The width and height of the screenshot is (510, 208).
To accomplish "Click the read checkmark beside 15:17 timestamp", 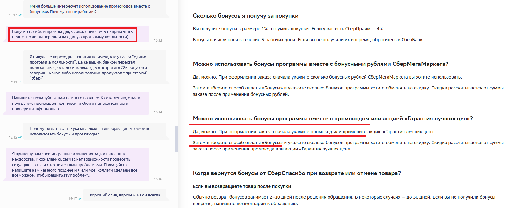I will [80, 199].
